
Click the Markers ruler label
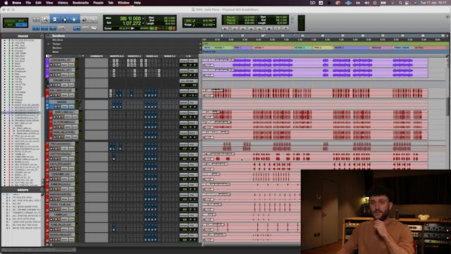pyautogui.click(x=57, y=48)
